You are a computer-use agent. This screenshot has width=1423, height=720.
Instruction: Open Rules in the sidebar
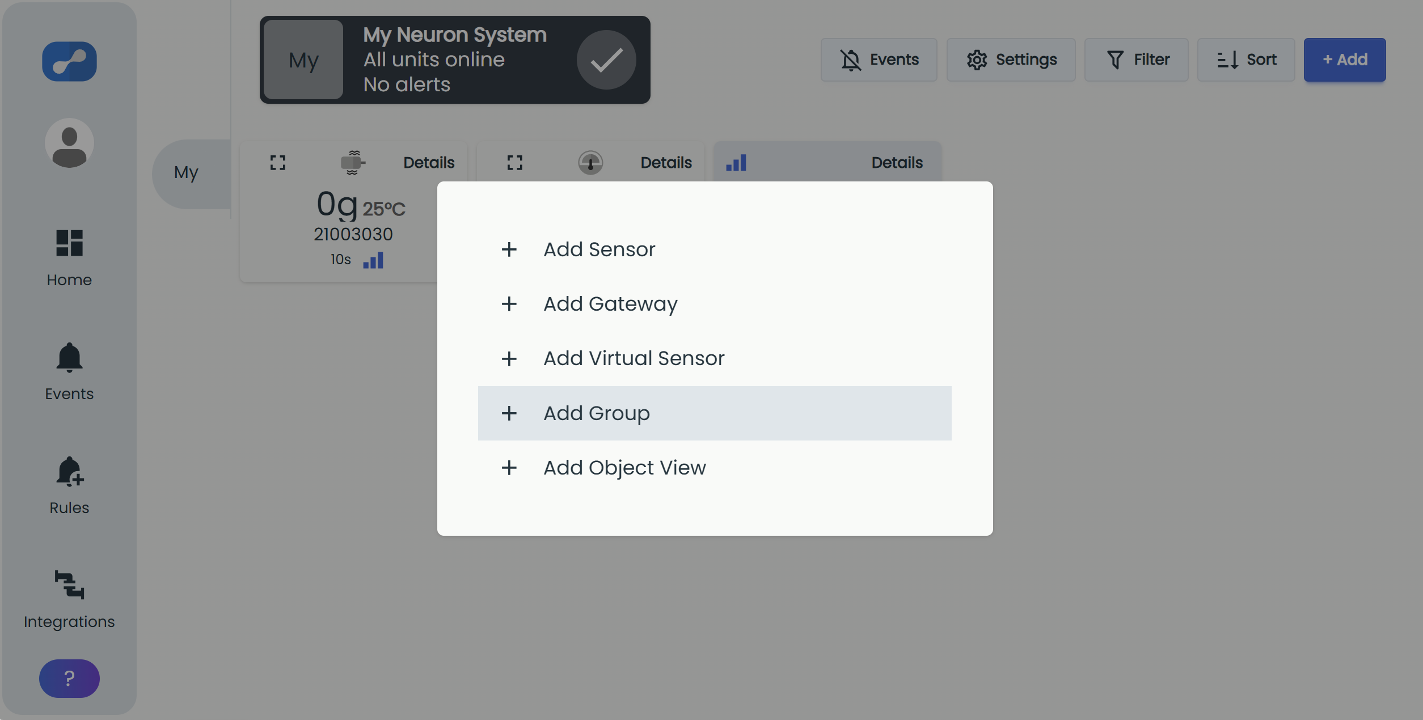coord(69,486)
